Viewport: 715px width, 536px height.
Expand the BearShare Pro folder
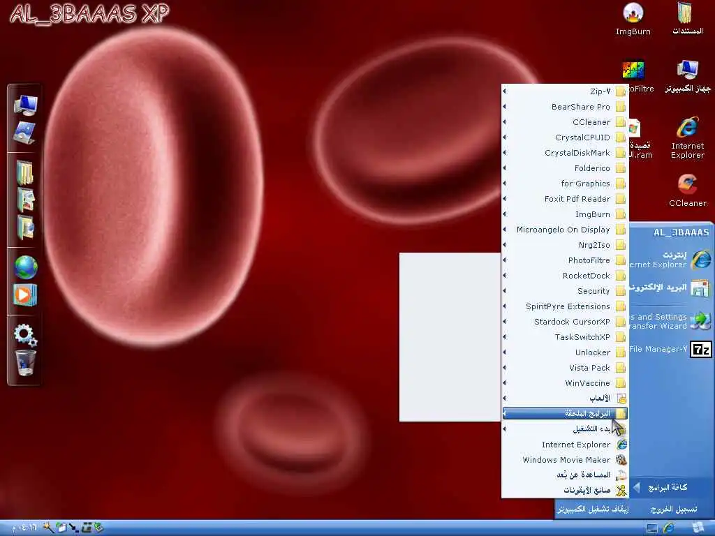click(x=565, y=107)
